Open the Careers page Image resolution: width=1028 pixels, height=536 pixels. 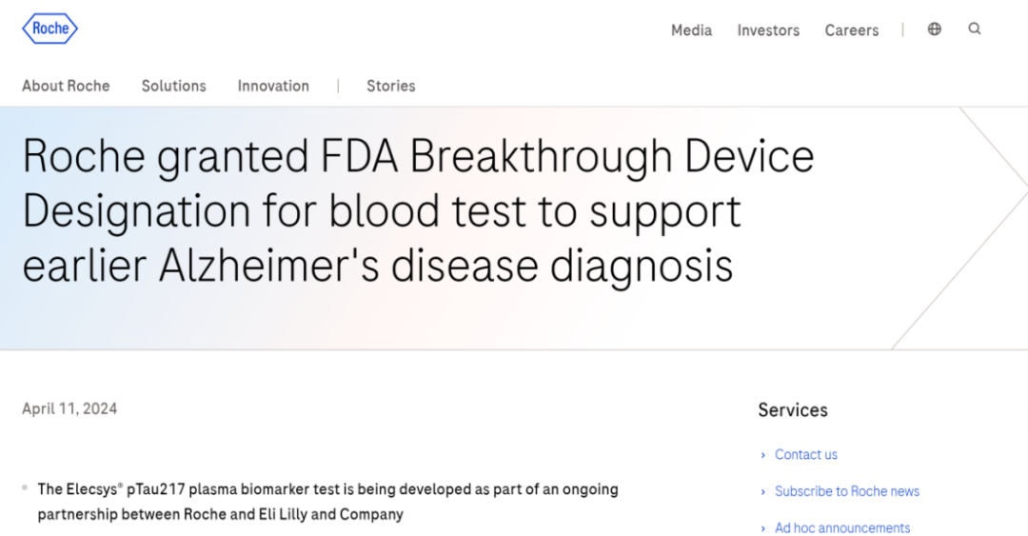click(851, 30)
